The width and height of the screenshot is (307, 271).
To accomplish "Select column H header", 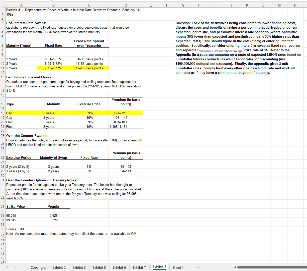I will [x=199, y=5].
